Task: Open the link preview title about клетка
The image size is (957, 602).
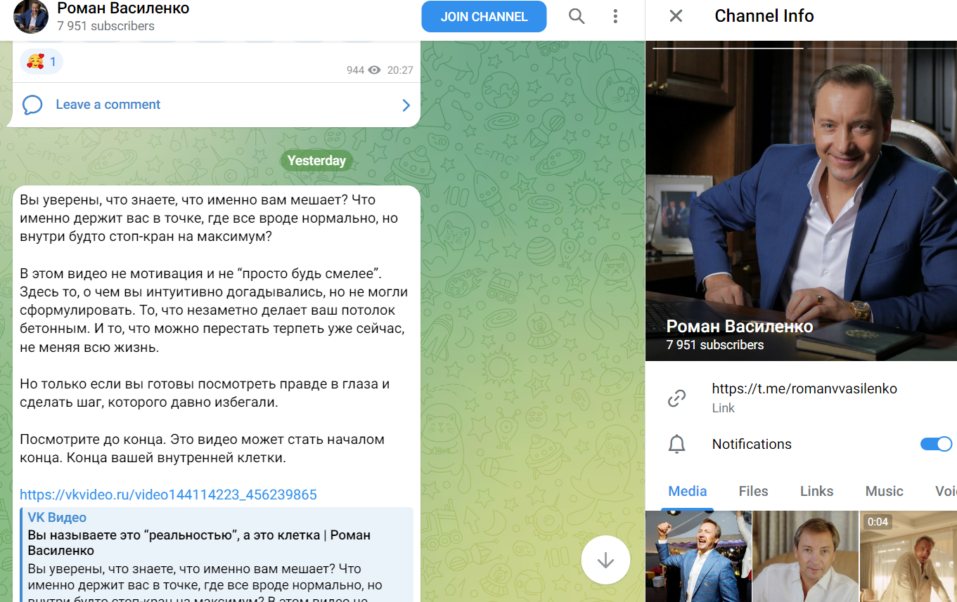Action: 199,543
